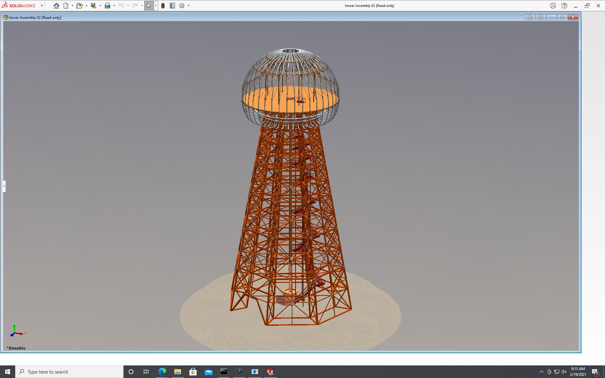Open the Save options dropdown arrow

100,6
